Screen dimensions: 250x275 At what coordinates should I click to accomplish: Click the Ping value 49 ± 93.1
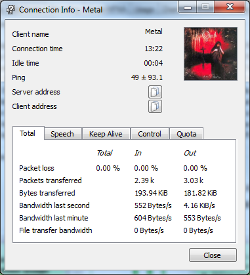[x=147, y=77]
